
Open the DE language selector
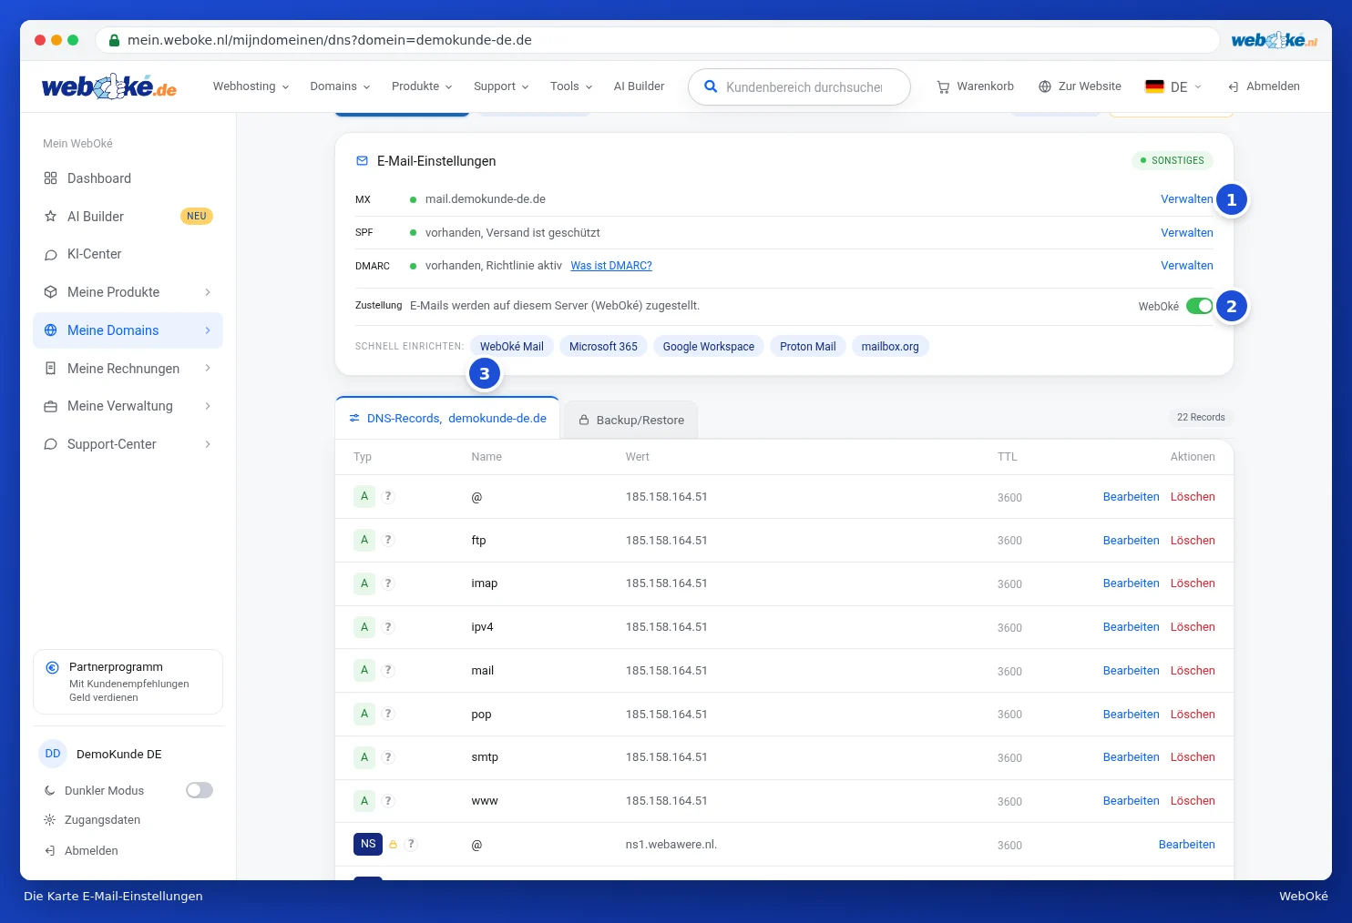point(1173,86)
